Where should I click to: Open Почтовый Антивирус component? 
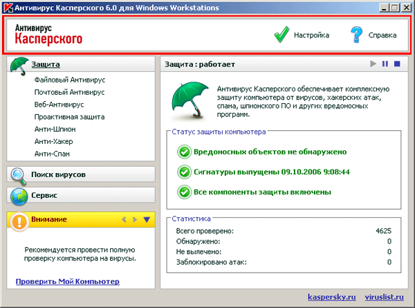pos(69,92)
